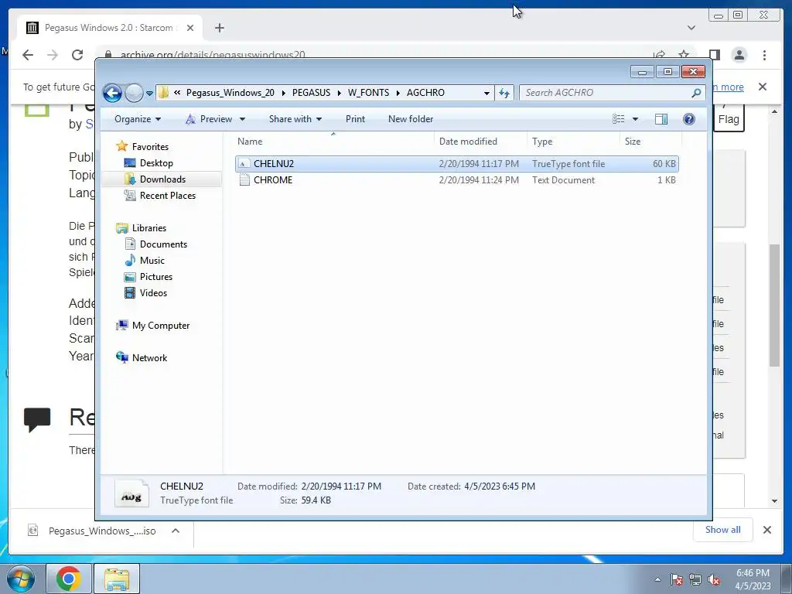
Task: Close the Pegasus Windows 2.0 Chrome tab
Action: (x=190, y=28)
